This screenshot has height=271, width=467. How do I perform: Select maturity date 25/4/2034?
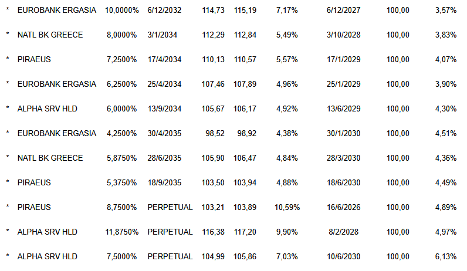[165, 84]
